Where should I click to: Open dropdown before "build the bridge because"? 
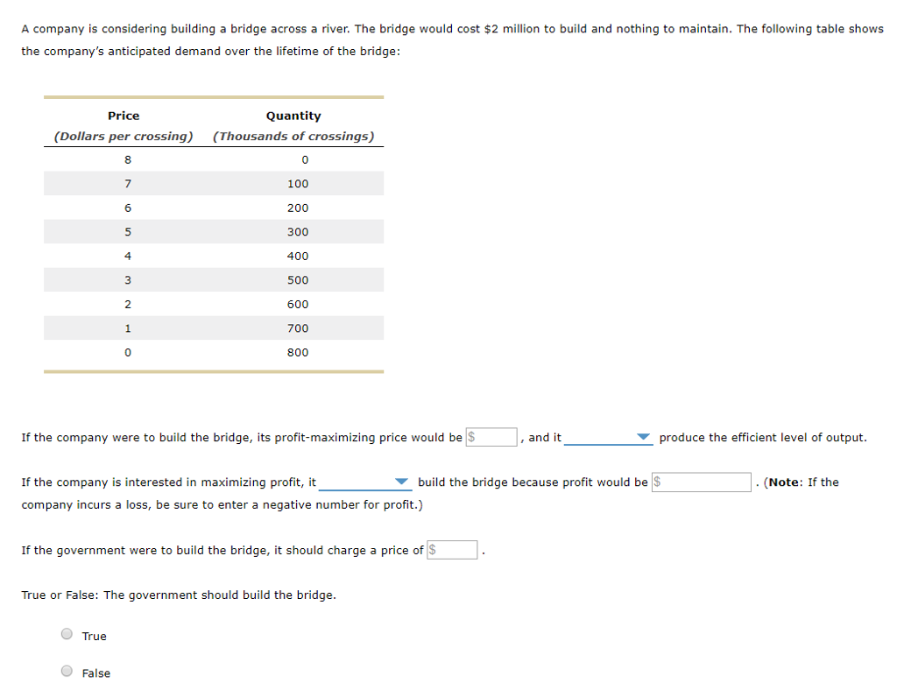[x=364, y=482]
